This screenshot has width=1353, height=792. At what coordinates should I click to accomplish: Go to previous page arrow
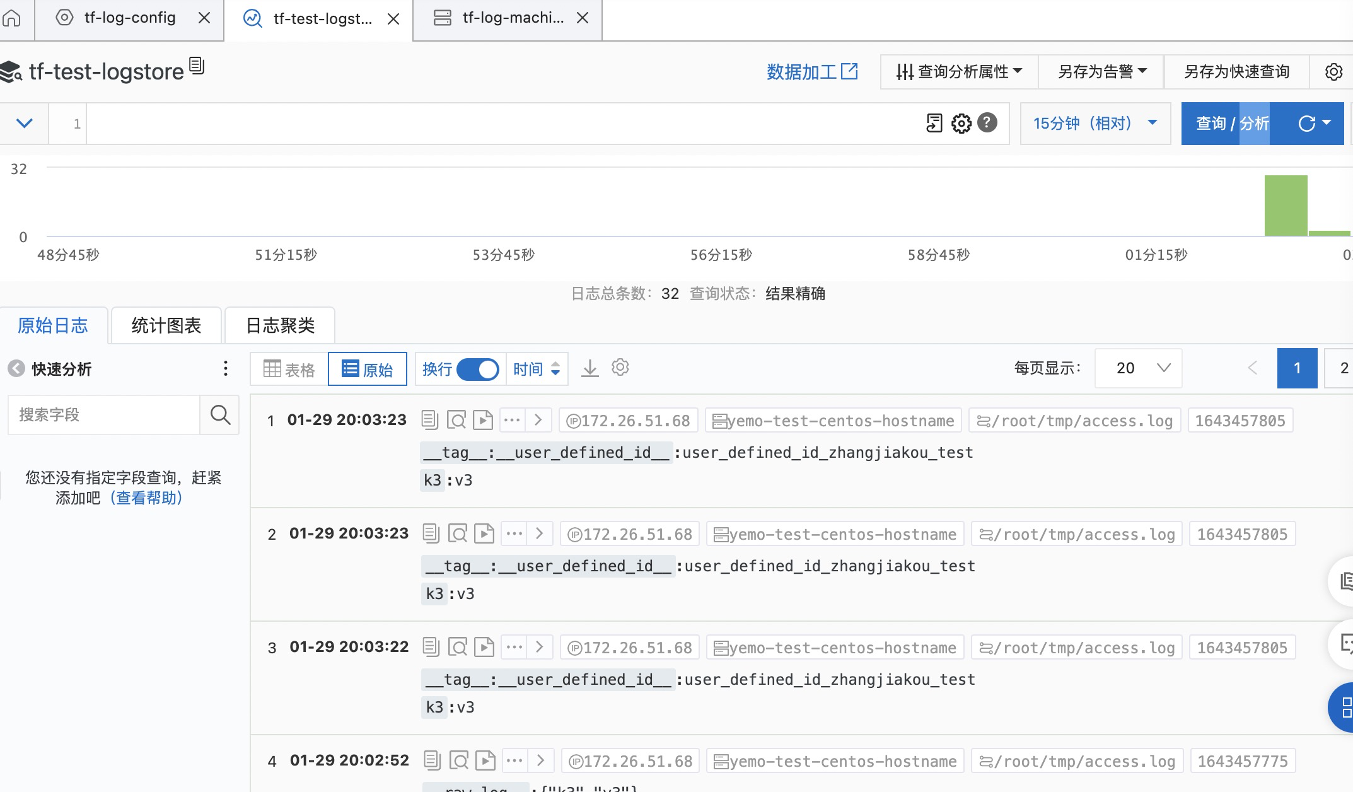click(1252, 368)
